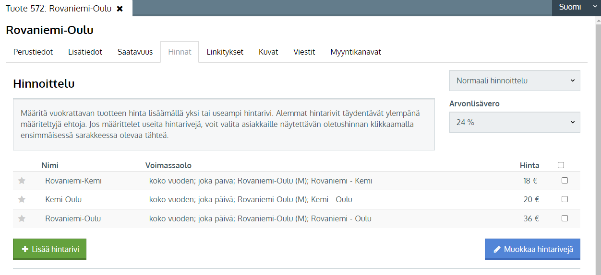Click the star icon for Rovaniemi-Oulu row

[x=22, y=218]
